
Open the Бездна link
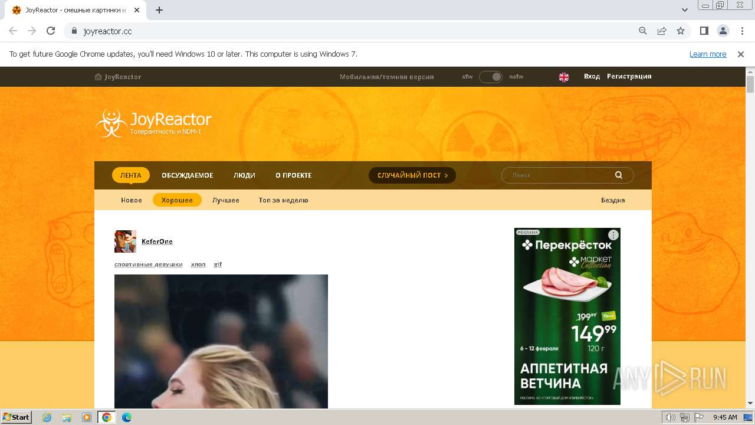click(613, 200)
